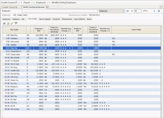Click the pencil edit toolbar icon
164x118 pixels.
(12, 23)
